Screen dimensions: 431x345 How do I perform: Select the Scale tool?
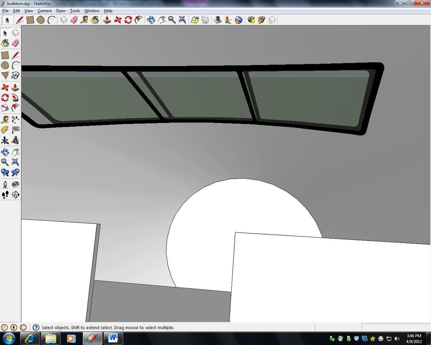coord(5,108)
